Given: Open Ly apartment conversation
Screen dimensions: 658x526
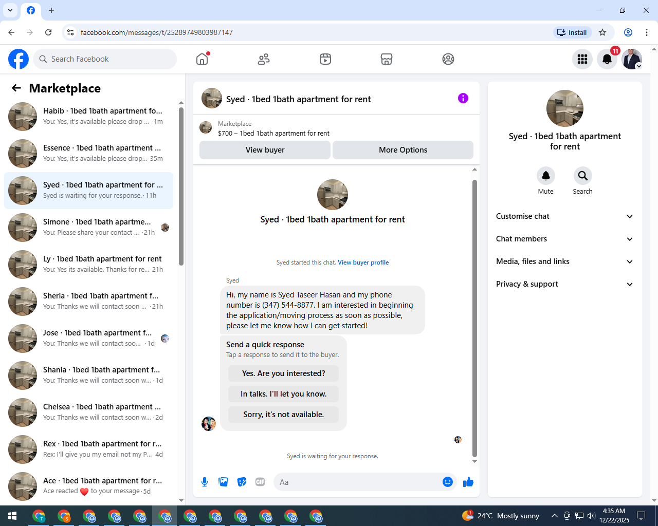Looking at the screenshot, I should [88, 265].
